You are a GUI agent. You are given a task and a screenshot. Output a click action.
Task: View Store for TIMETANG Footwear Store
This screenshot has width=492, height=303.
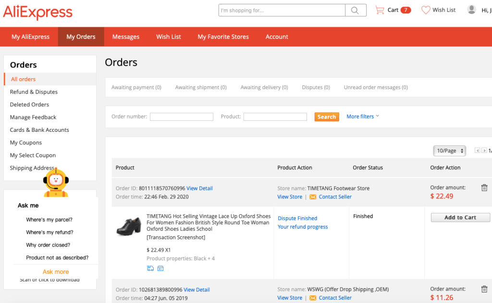coord(290,197)
